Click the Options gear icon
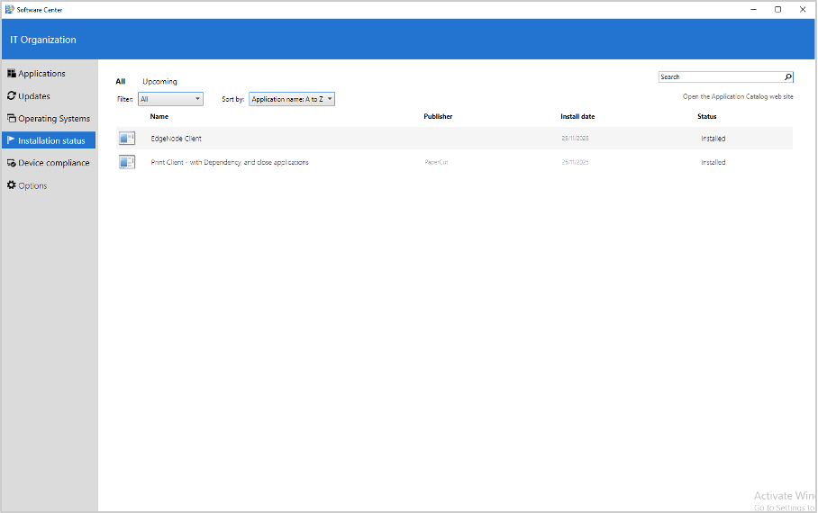Viewport: 818px width, 513px height. point(12,185)
